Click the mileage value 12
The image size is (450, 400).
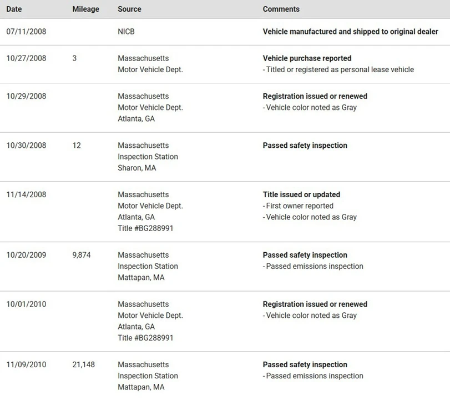click(77, 146)
